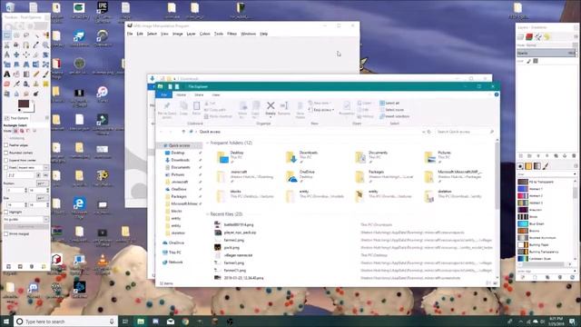Adjust the layer Opacity slider
This screenshot has height=327, width=581.
point(547,53)
